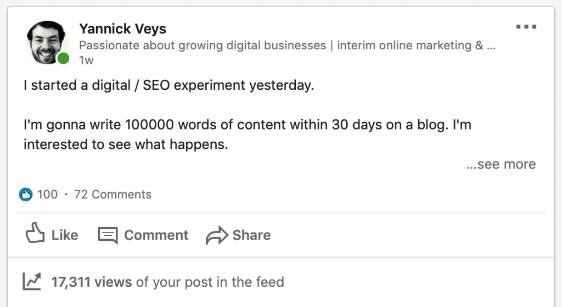Open Yannick Veys profile name link
The height and width of the screenshot is (307, 562).
click(x=122, y=28)
